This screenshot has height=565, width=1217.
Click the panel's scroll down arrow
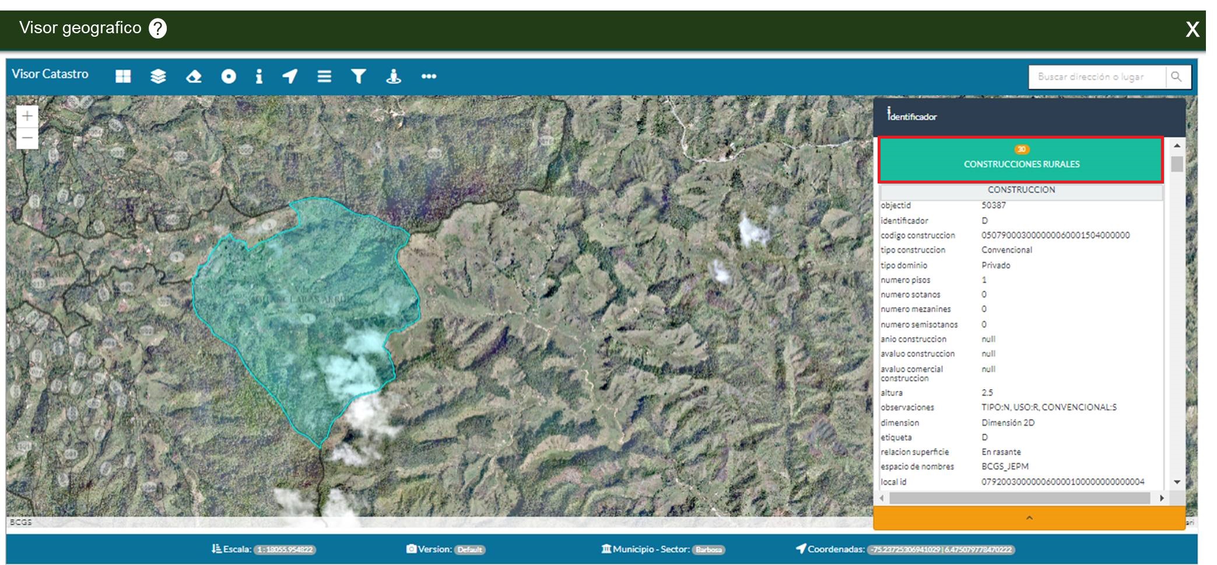point(1177,482)
